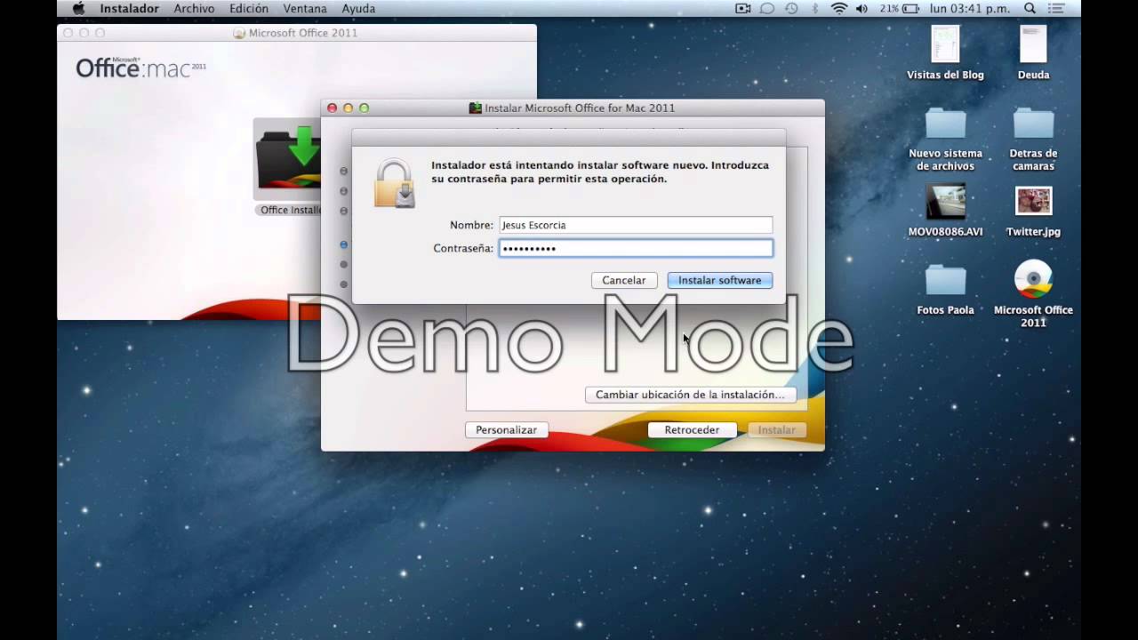Click the Instalar software button
This screenshot has width=1138, height=640.
click(719, 280)
